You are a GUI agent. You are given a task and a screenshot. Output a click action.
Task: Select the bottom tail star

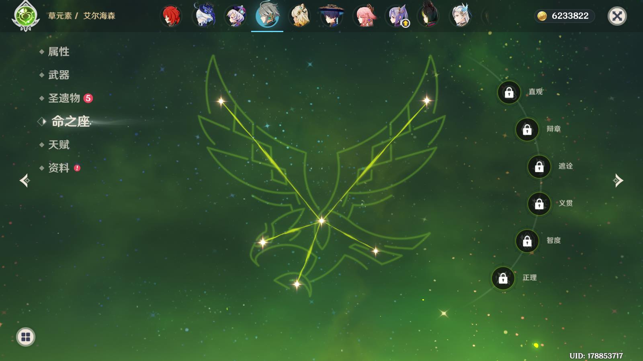click(297, 284)
